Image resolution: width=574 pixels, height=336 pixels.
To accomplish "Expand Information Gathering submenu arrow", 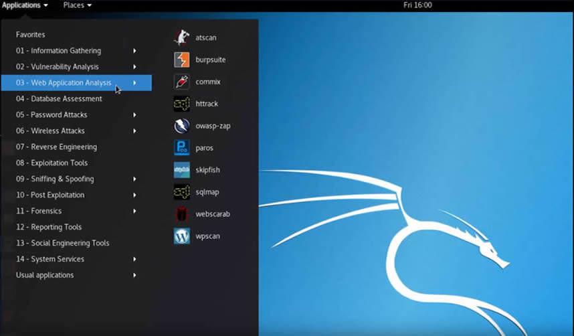I will (134, 51).
